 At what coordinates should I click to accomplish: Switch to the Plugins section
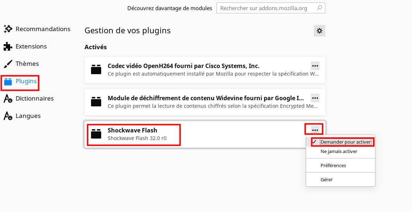pyautogui.click(x=25, y=81)
